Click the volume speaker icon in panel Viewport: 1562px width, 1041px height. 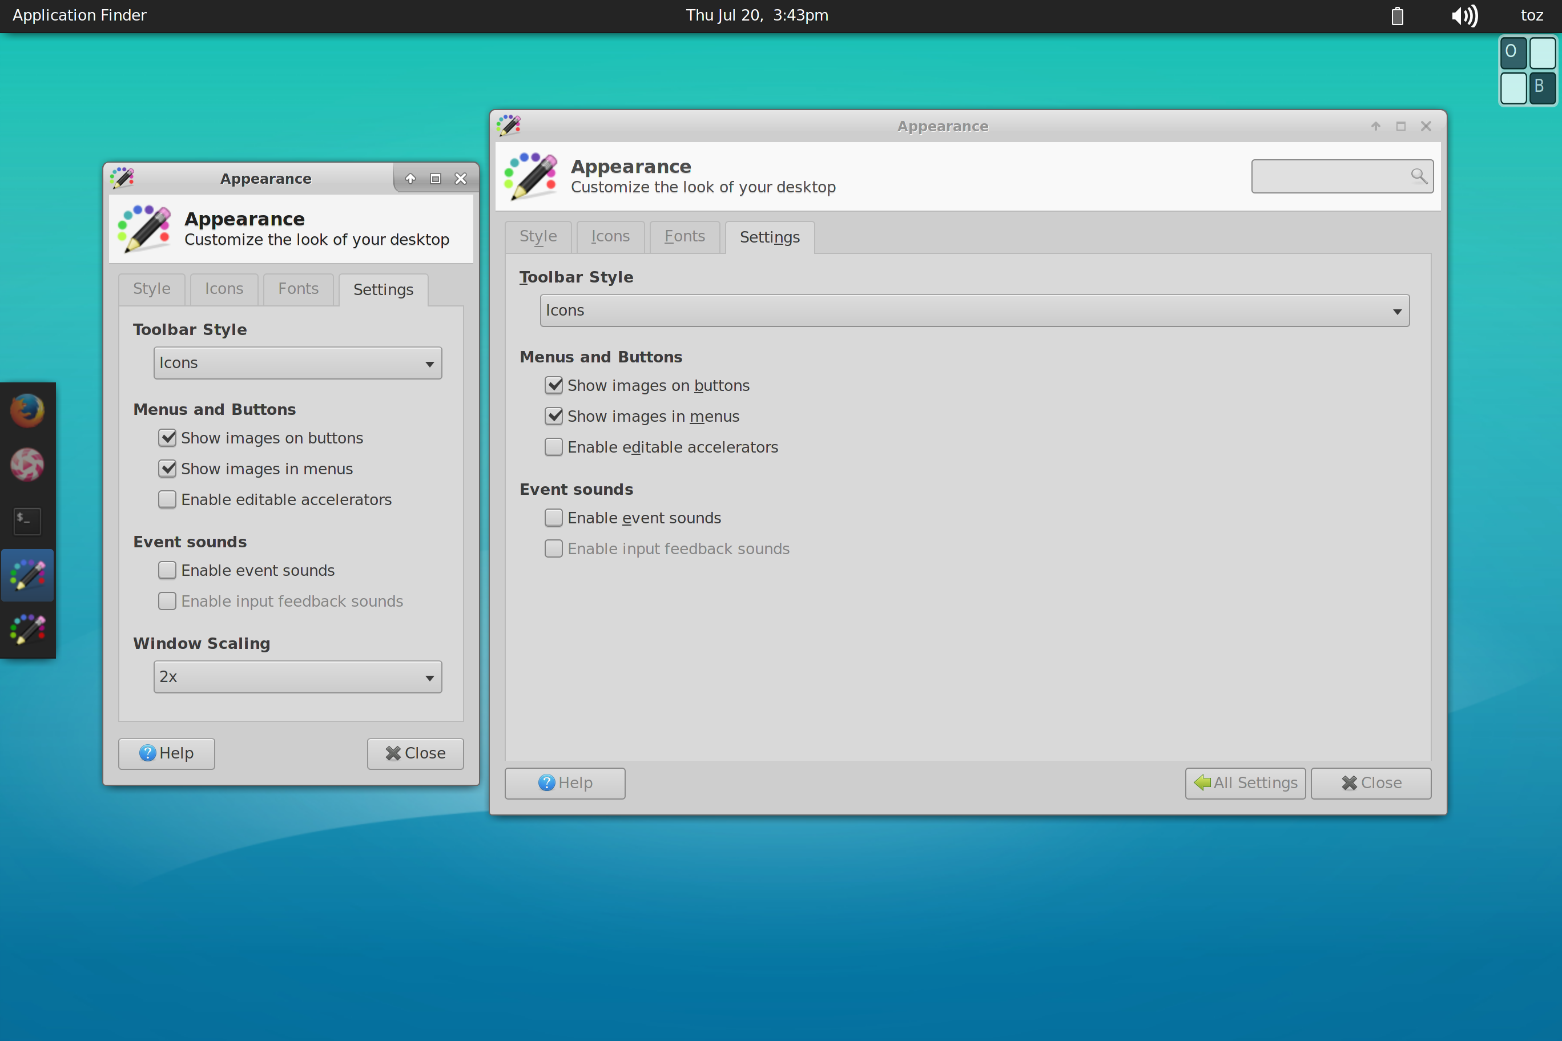pos(1464,15)
